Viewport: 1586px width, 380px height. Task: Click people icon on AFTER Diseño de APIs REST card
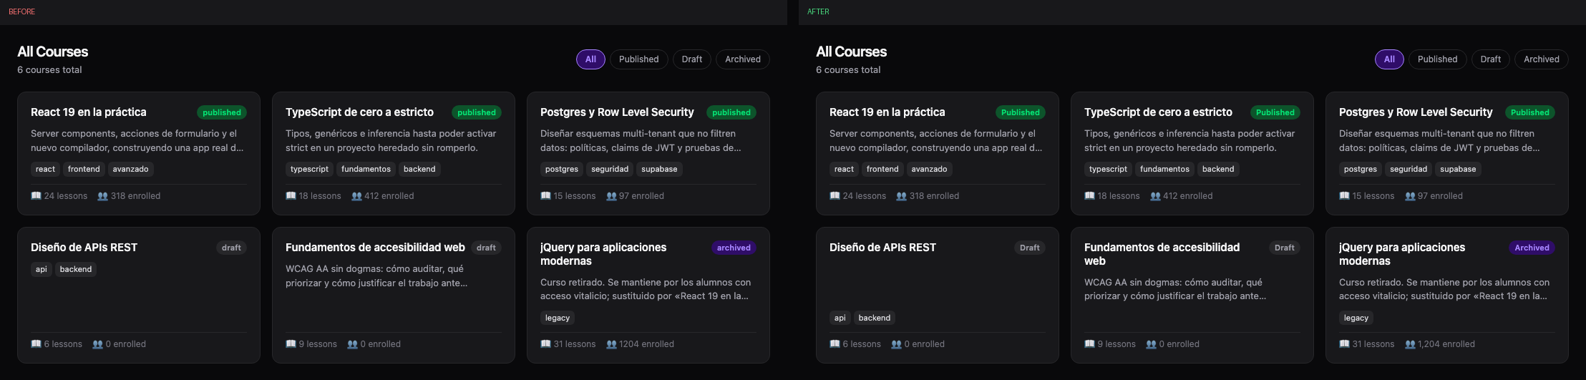[896, 344]
